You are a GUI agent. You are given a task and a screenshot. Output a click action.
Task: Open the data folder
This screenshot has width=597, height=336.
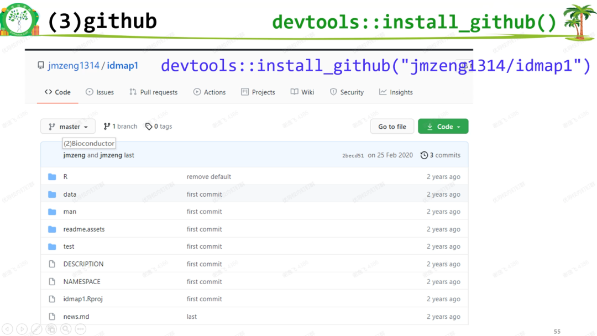pos(70,194)
